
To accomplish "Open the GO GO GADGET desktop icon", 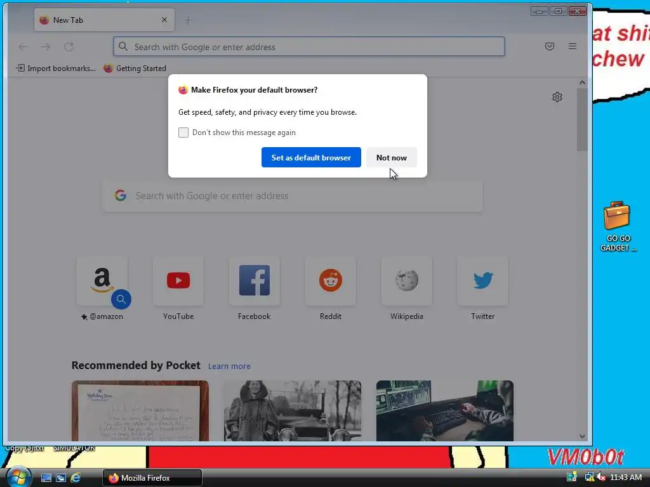I will [618, 226].
